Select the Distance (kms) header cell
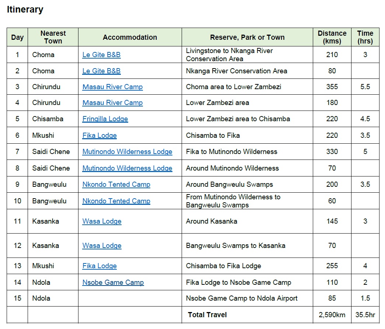This screenshot has height=329, width=385. point(332,37)
